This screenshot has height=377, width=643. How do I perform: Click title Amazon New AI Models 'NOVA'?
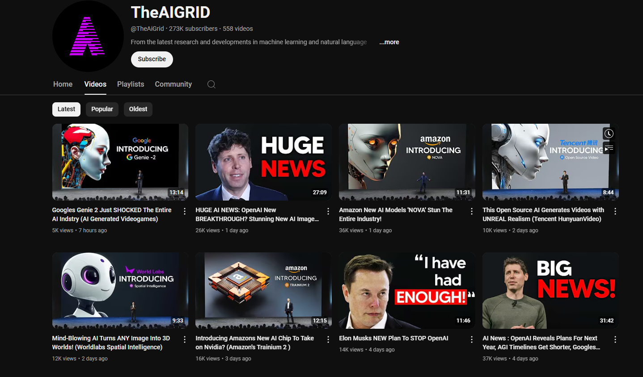(396, 214)
